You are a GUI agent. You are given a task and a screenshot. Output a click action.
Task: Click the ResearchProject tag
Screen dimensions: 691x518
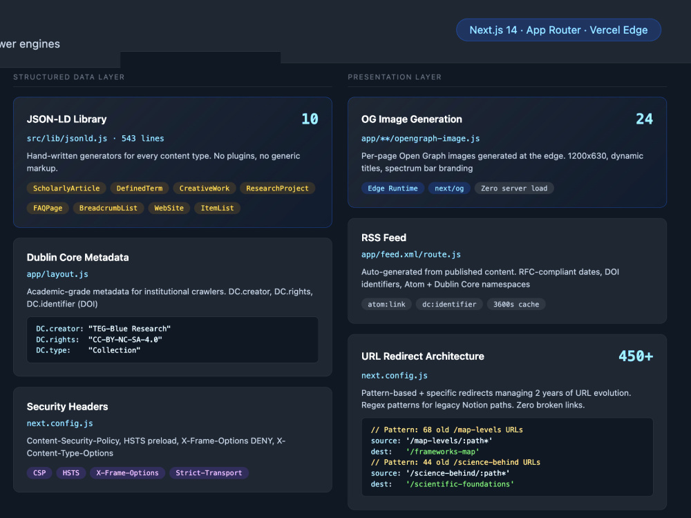[x=277, y=188]
